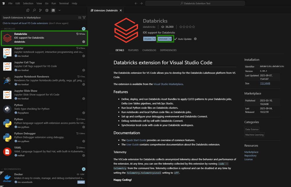Open the Extensions view icon in the sidebar

pos(53,10)
